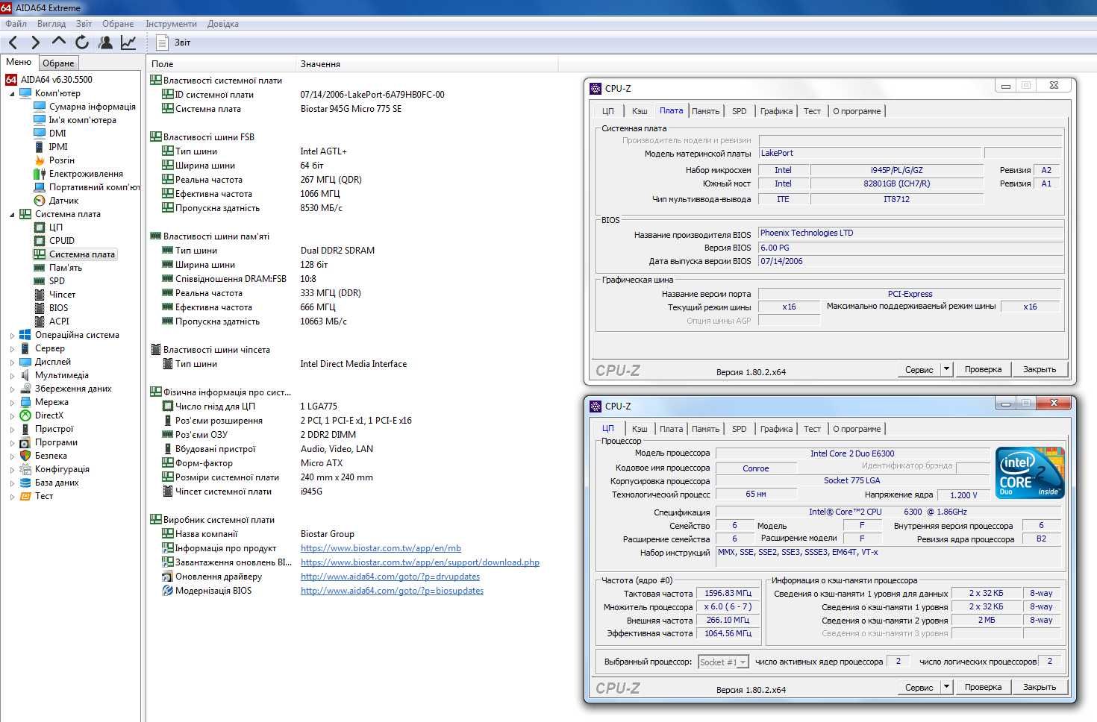Viewport: 1097px width, 722px height.
Task: Open biostar.com.tw/app/en/mb product link
Action: pos(381,548)
